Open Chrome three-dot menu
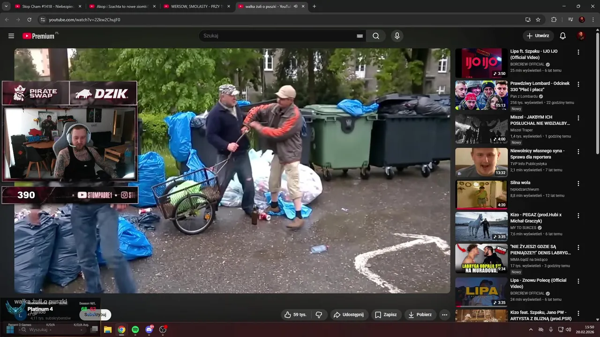The image size is (600, 337). coord(593,20)
